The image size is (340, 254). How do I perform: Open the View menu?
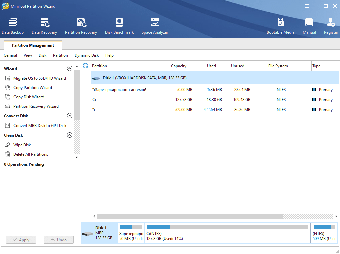pos(28,55)
